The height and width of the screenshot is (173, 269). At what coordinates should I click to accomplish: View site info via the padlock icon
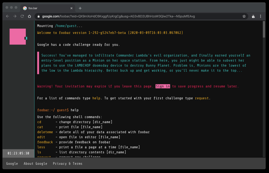tap(39, 16)
